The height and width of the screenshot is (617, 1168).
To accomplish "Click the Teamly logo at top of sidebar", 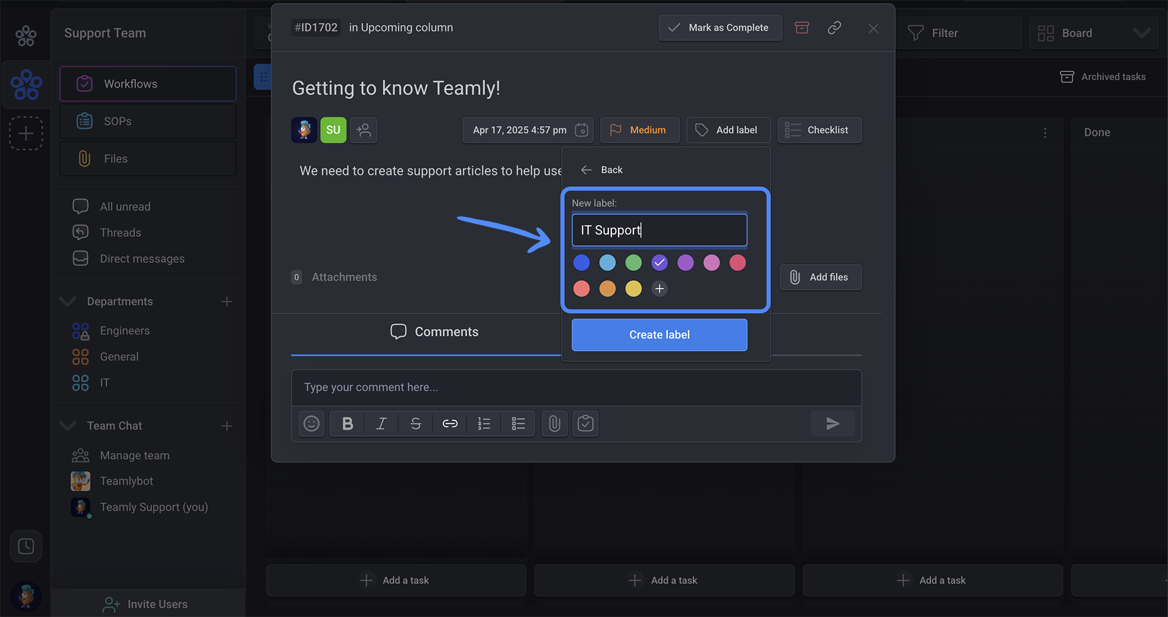I will [x=26, y=36].
